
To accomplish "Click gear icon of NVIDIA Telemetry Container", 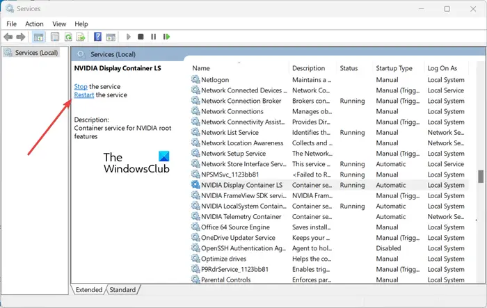I will [x=195, y=216].
